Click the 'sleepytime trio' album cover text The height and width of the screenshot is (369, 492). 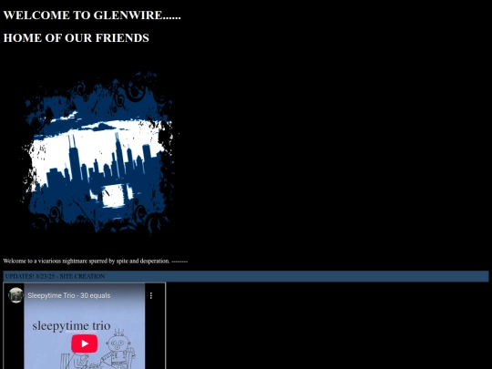tap(71, 326)
